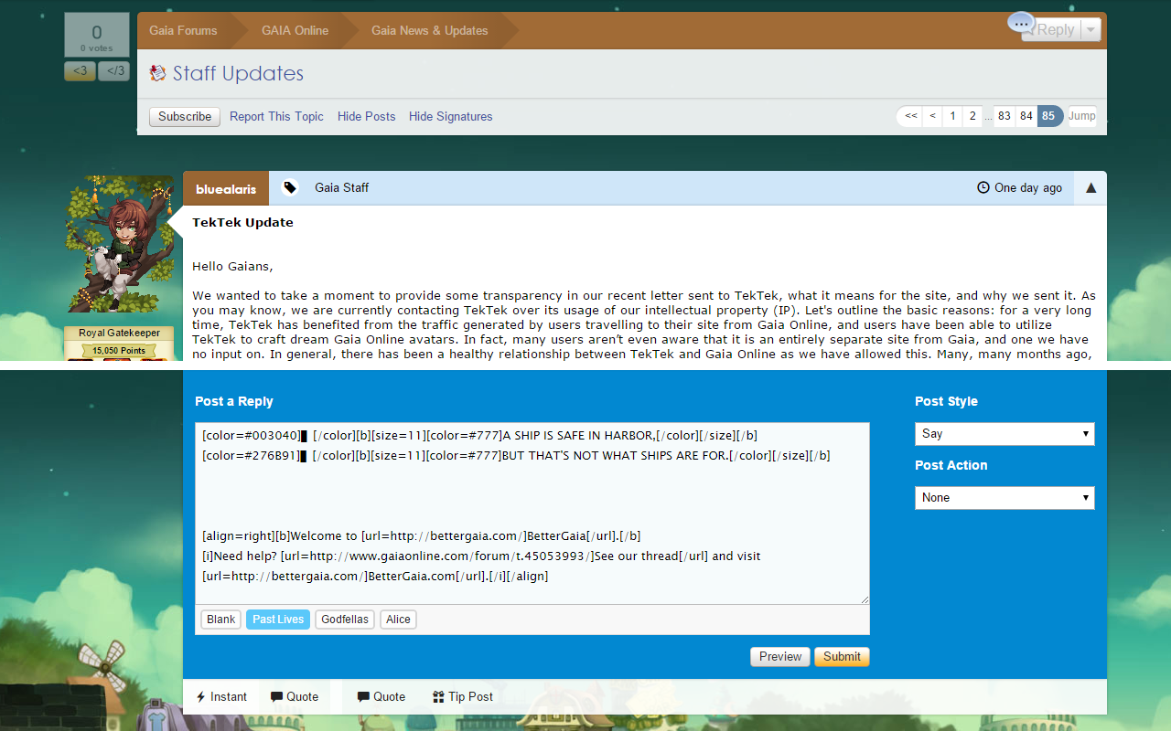Open the Post Action dropdown showing None
The height and width of the screenshot is (731, 1171).
1004,498
